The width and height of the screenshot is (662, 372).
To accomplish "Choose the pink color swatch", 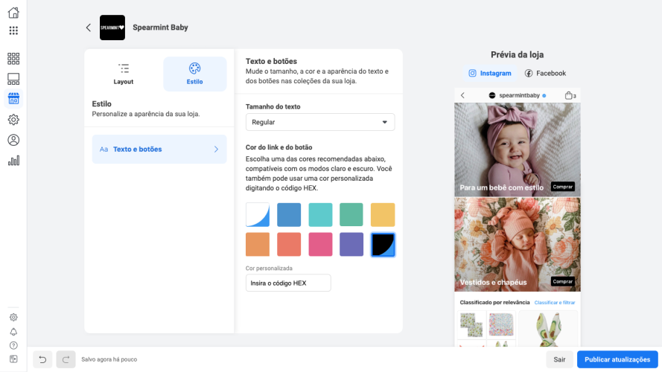I will [320, 245].
